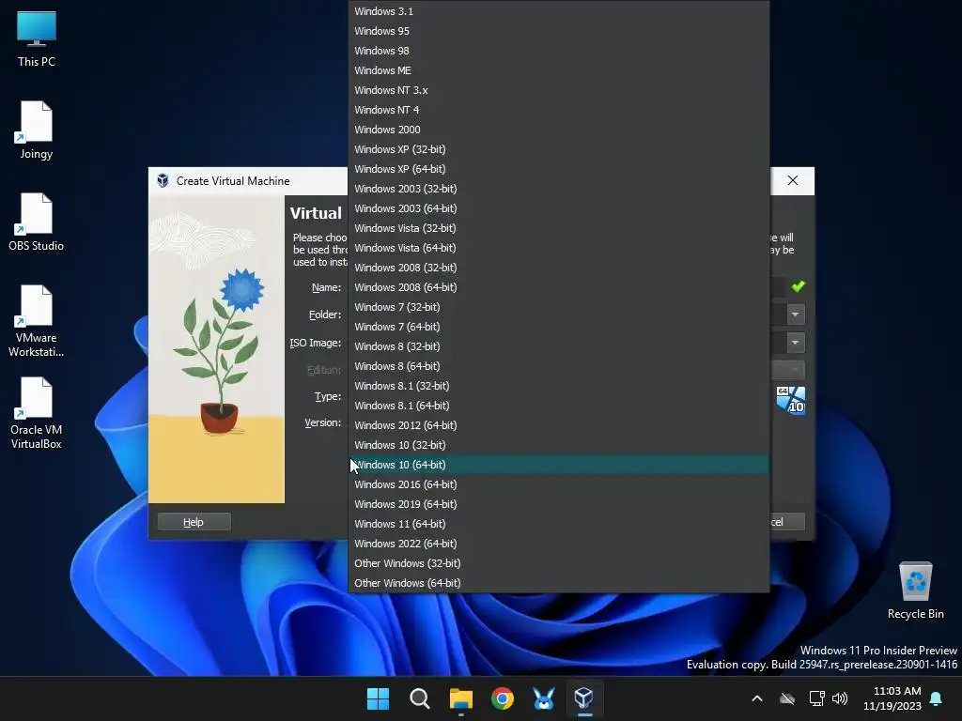This screenshot has height=721, width=962.
Task: Select Windows 8.1 (32-bit)
Action: tap(559, 386)
